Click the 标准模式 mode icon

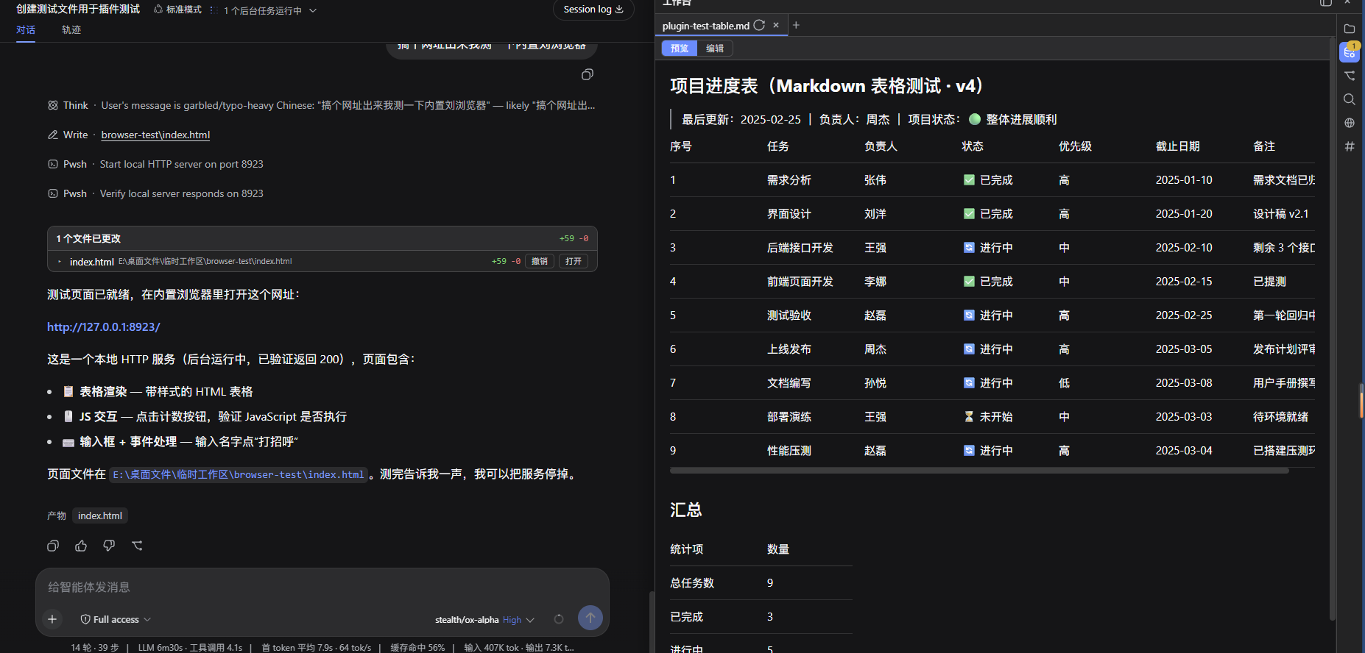pyautogui.click(x=158, y=10)
